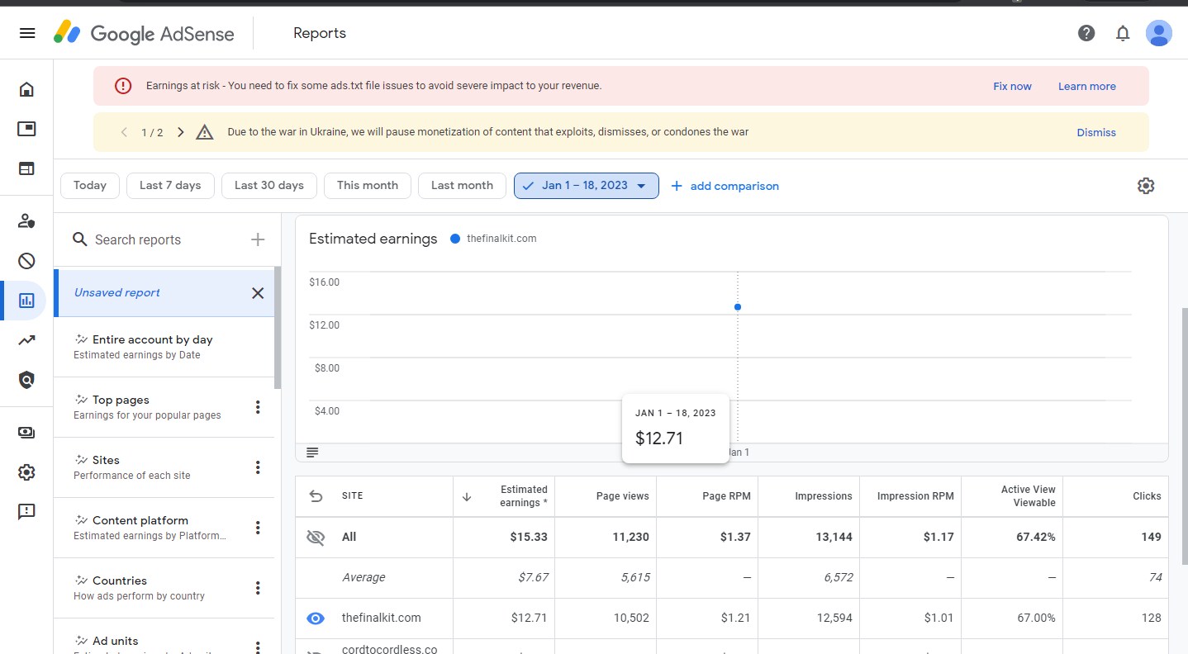
Task: Select This month filter
Action: coord(368,186)
